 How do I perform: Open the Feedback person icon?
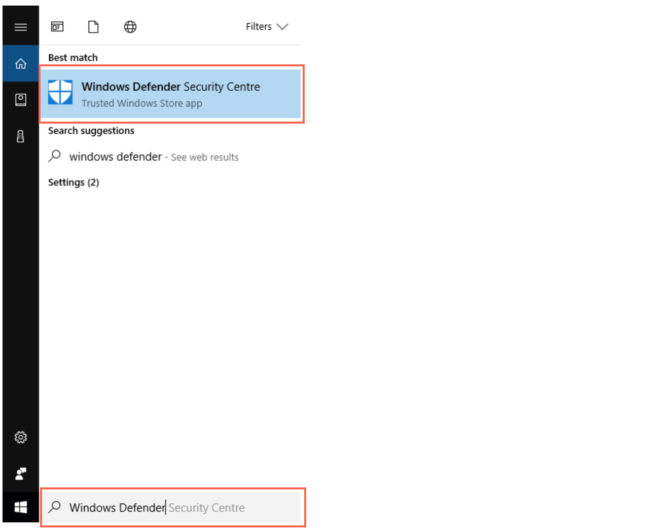tap(21, 474)
